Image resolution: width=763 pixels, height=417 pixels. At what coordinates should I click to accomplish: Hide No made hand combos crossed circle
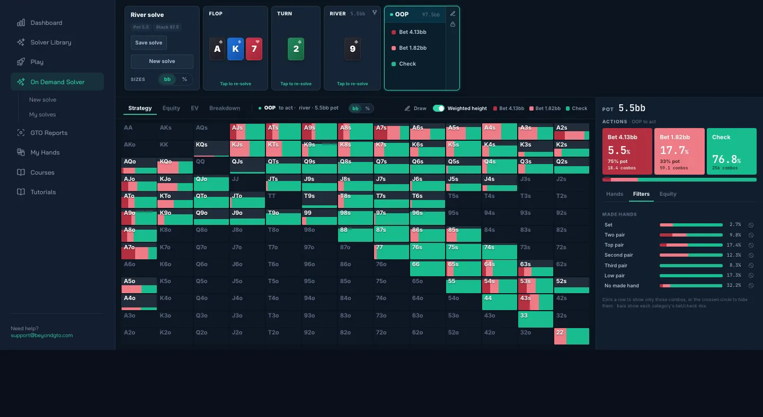(751, 286)
